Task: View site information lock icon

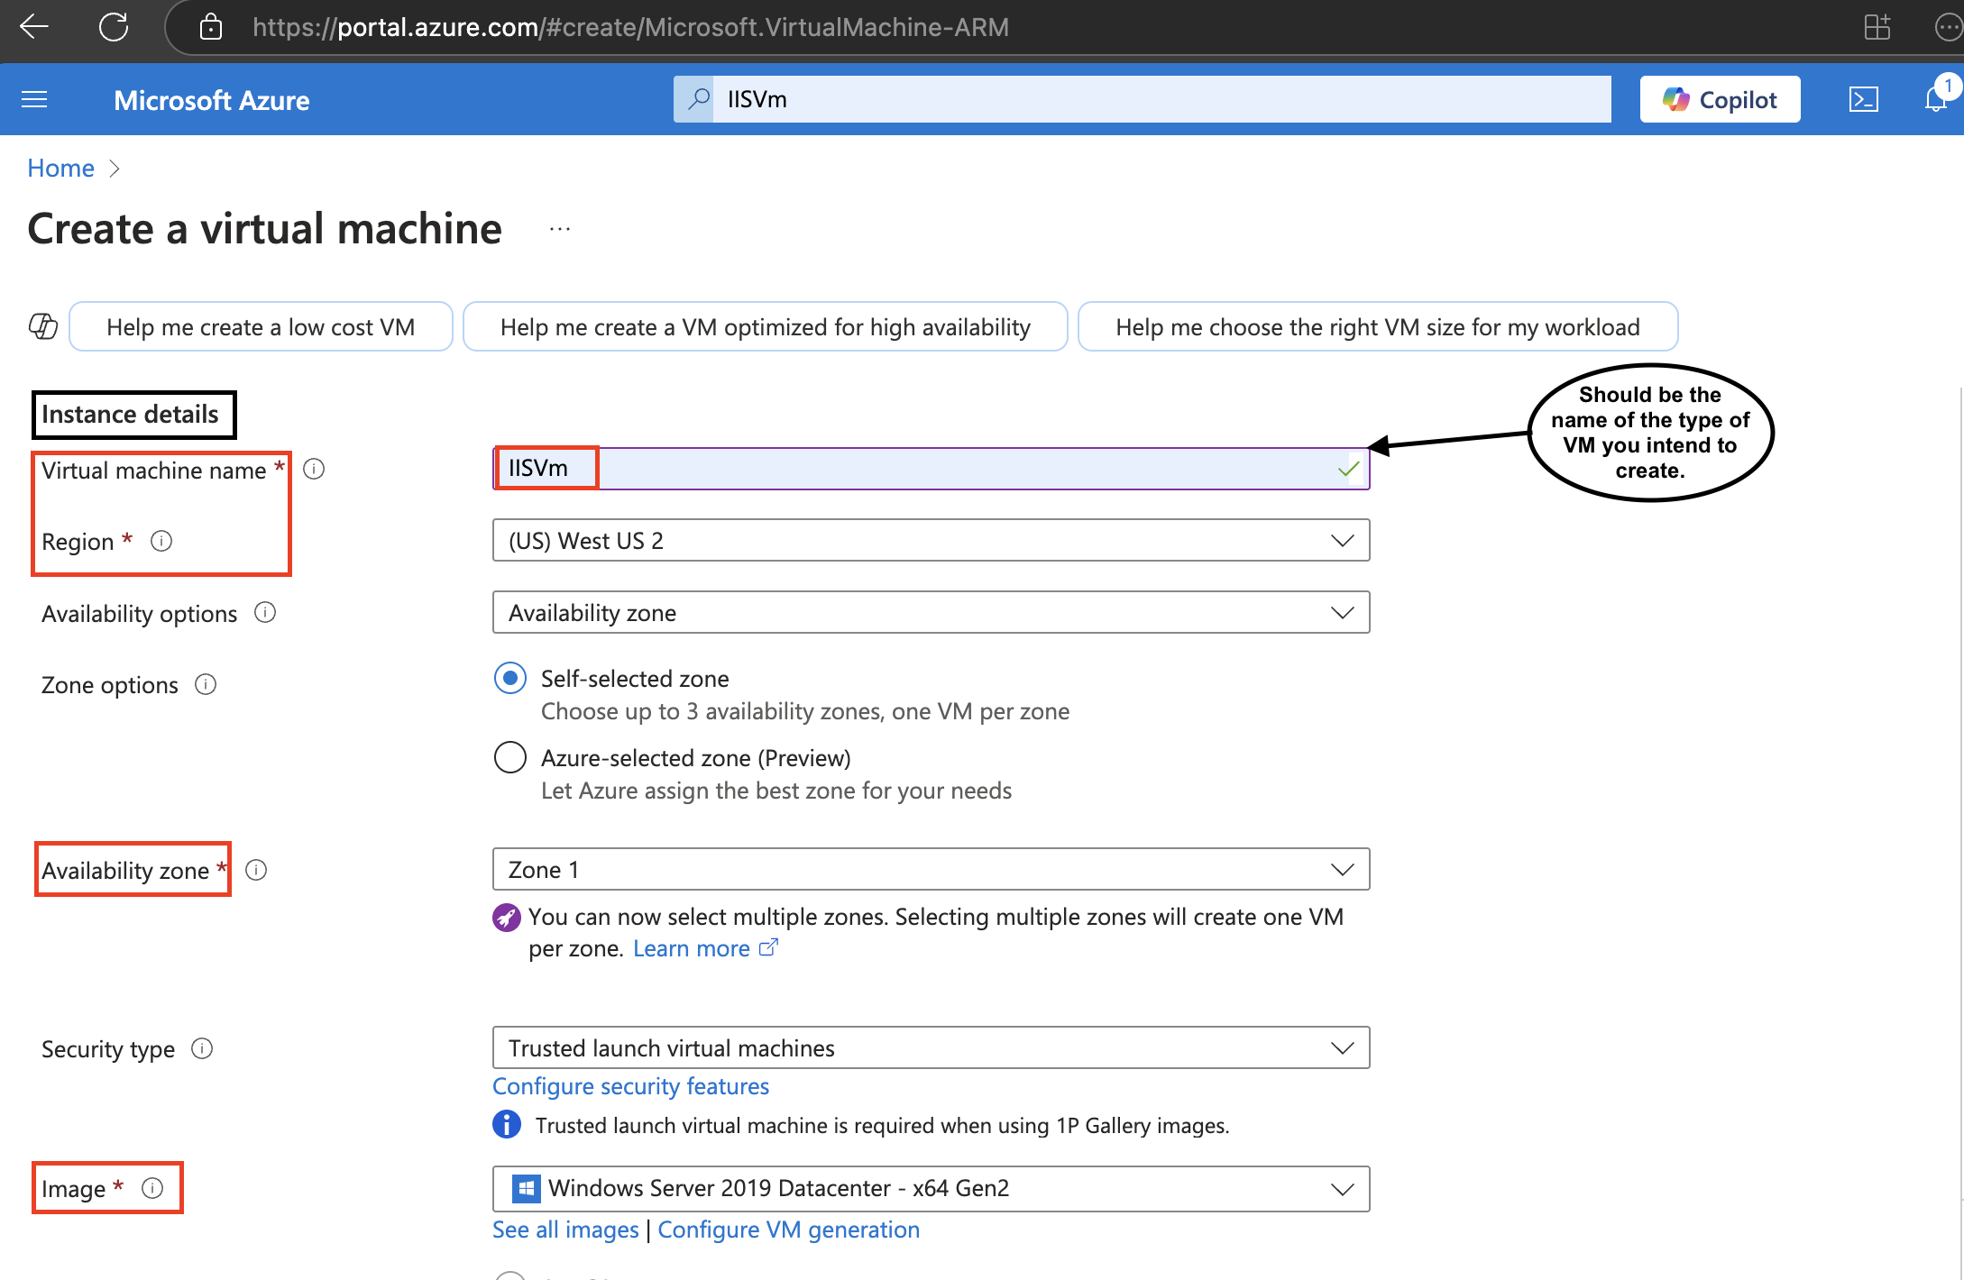Action: click(211, 27)
